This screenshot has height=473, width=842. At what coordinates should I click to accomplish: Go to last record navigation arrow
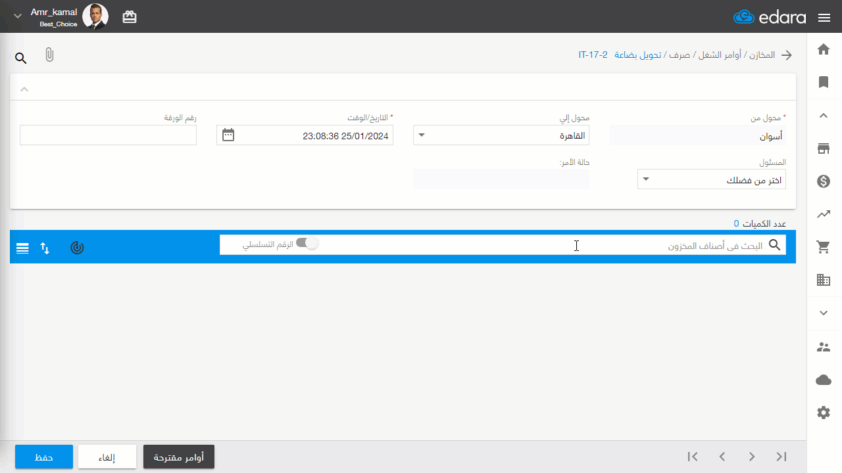(781, 457)
